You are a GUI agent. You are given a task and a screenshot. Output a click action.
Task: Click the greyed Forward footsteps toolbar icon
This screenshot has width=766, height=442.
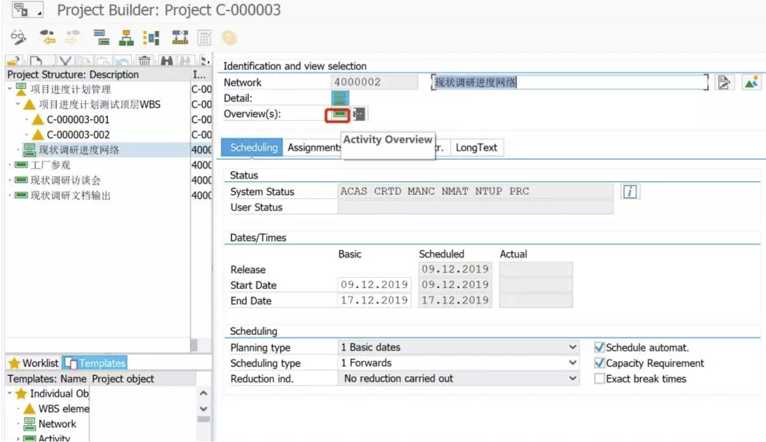pos(72,38)
